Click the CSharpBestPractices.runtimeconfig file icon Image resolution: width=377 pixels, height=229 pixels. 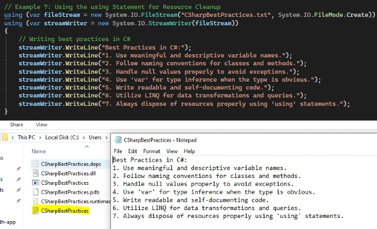(35, 201)
